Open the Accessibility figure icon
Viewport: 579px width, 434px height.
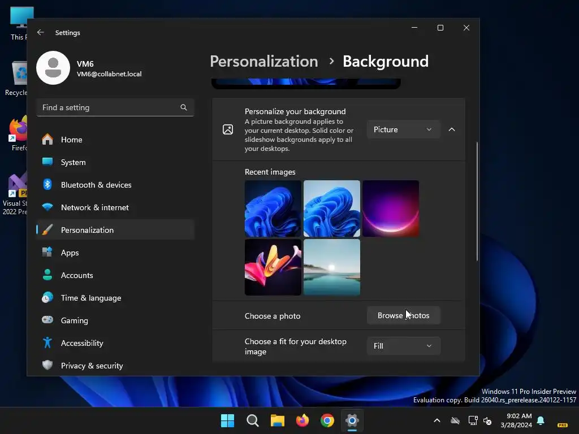point(47,343)
